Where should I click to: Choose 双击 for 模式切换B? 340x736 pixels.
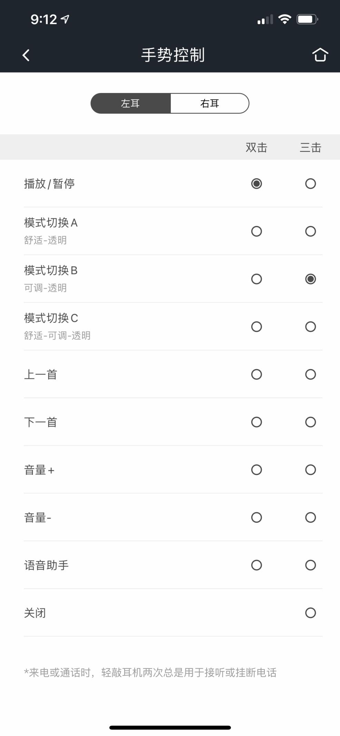[256, 279]
